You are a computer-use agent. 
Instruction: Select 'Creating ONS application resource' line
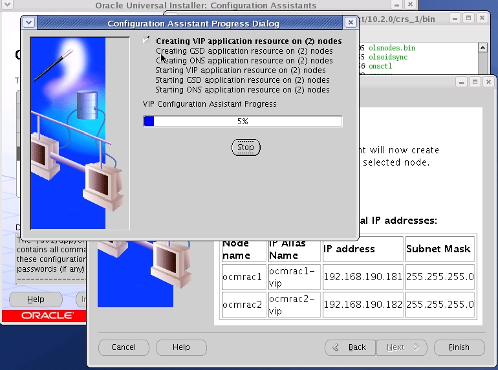[244, 61]
